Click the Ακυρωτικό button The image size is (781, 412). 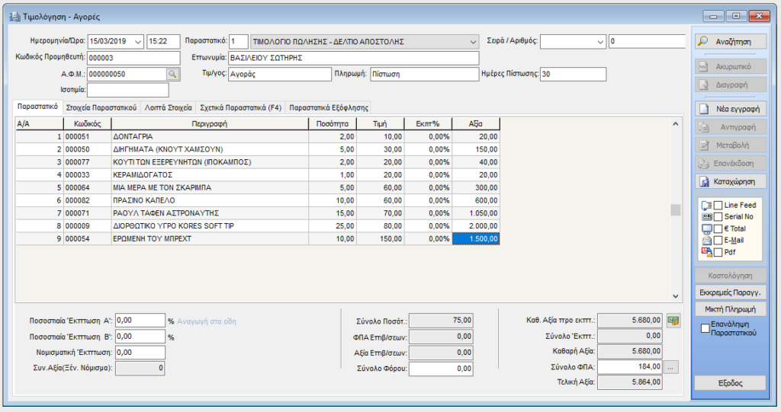[x=731, y=67]
